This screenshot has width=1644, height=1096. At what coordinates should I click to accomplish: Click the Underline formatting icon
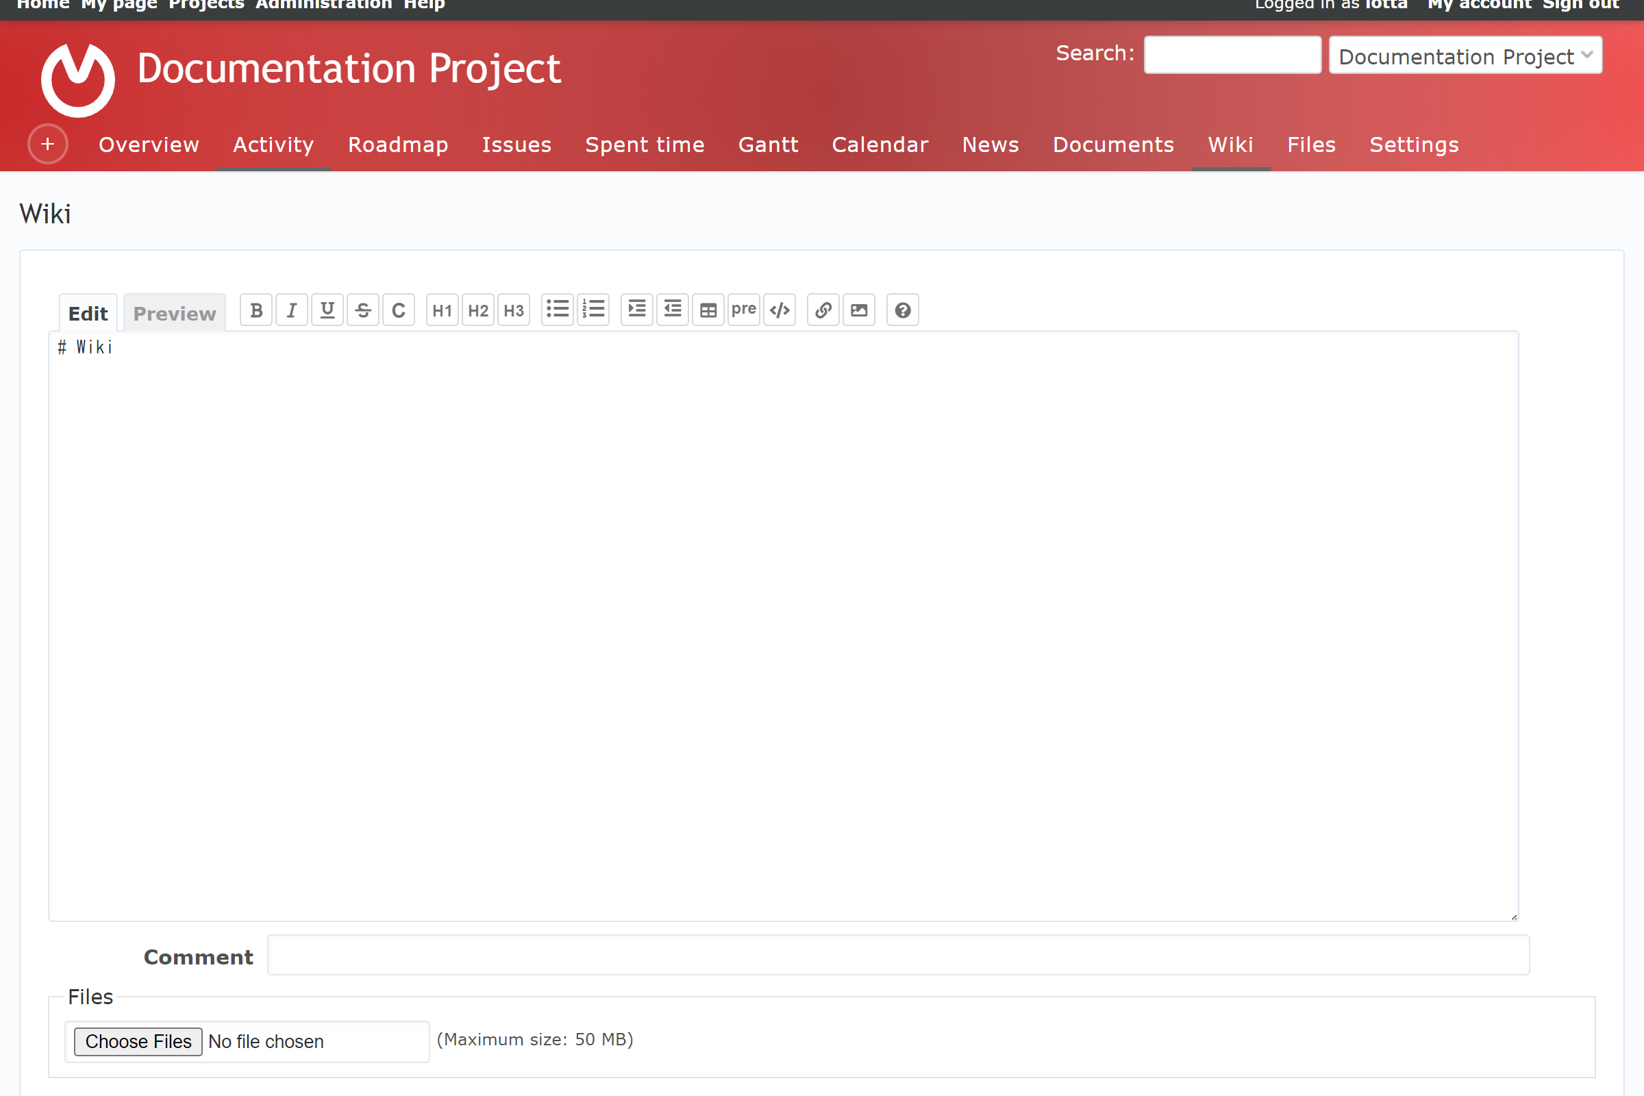328,310
